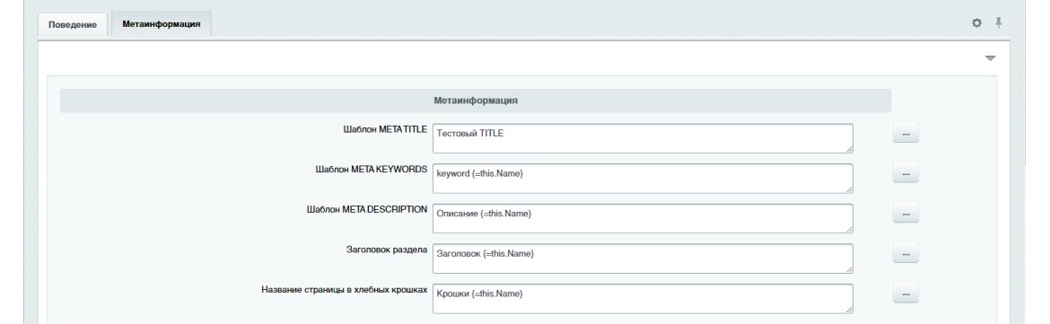Switch to the Поведение tab
1050x324 pixels.
(x=73, y=25)
